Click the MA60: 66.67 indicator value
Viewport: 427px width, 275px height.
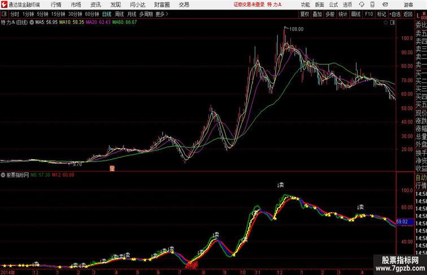pos(124,23)
